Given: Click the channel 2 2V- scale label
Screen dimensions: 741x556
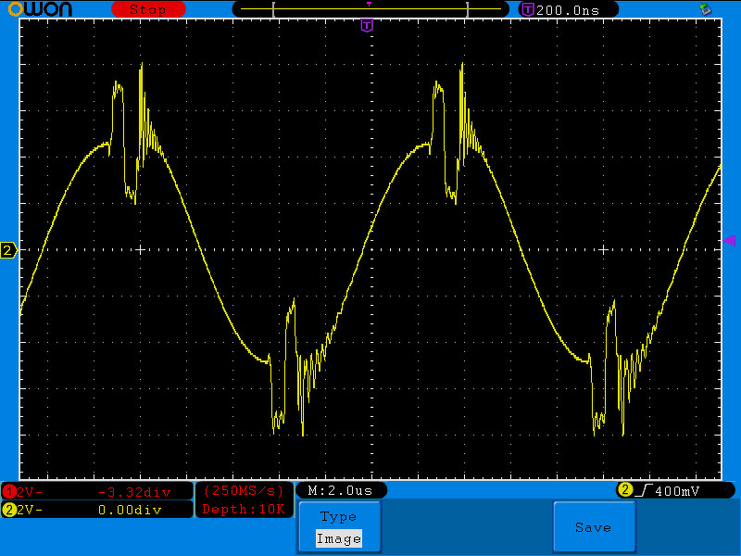Looking at the screenshot, I should (30, 510).
